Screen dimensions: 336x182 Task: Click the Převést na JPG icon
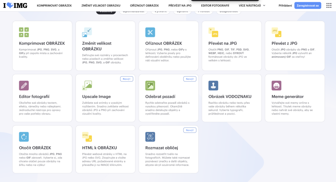click(x=213, y=32)
